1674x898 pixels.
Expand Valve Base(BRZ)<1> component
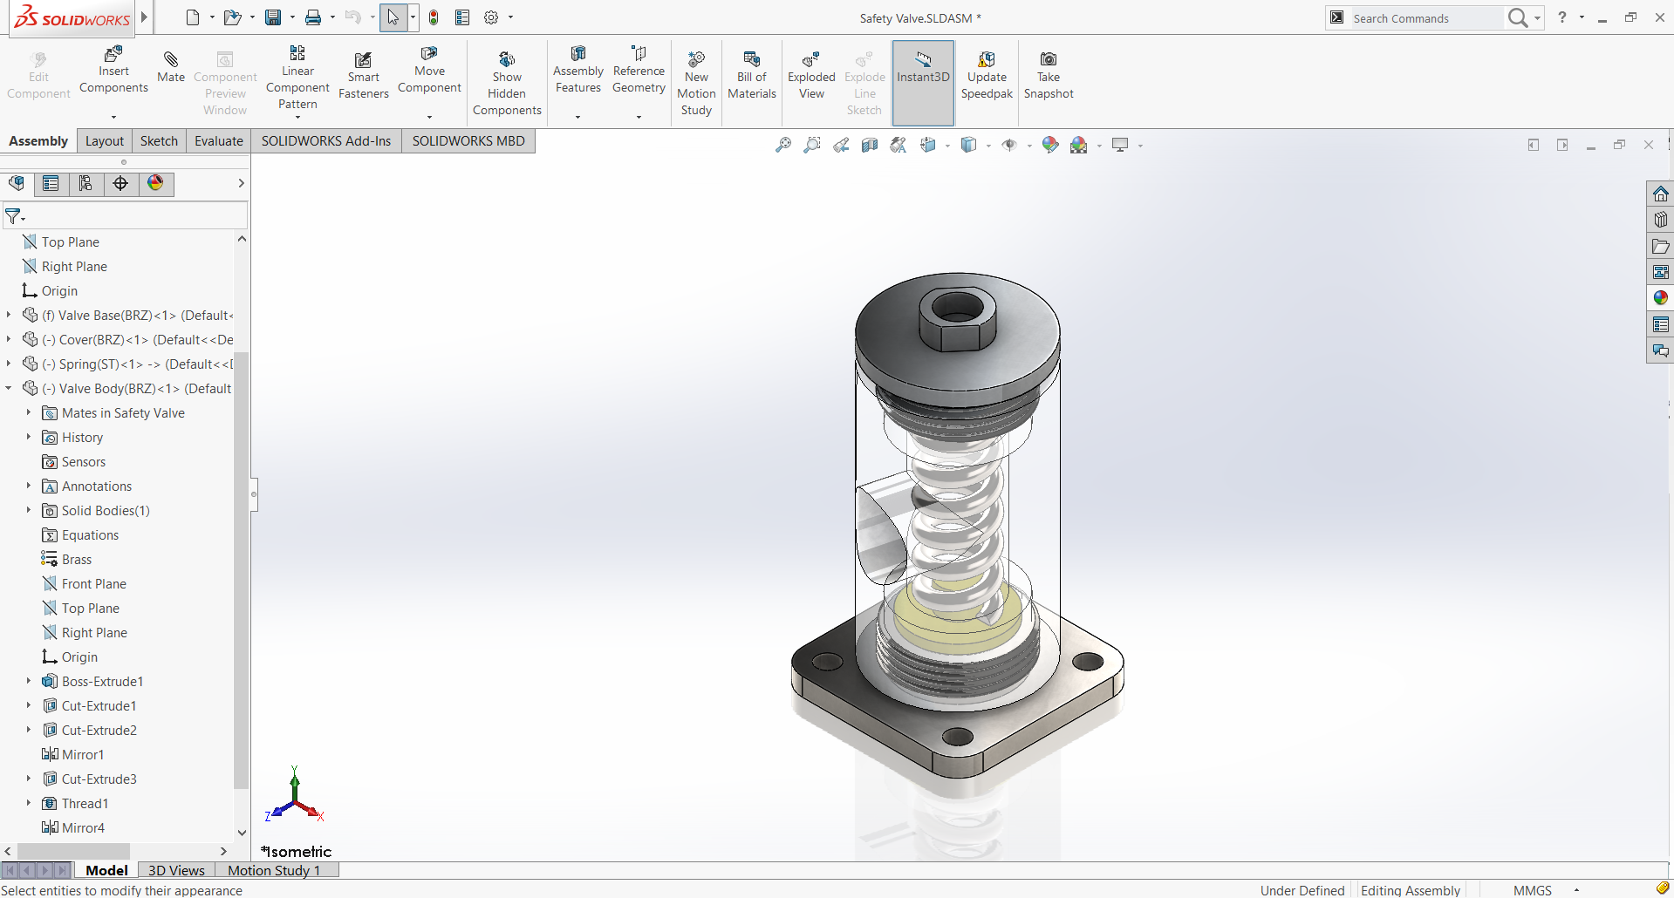[x=9, y=315]
